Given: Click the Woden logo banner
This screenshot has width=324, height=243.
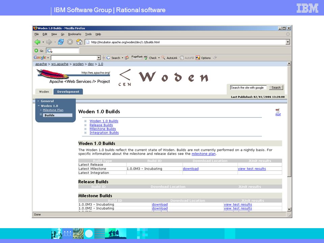Looking at the screenshot, I should click(163, 78).
